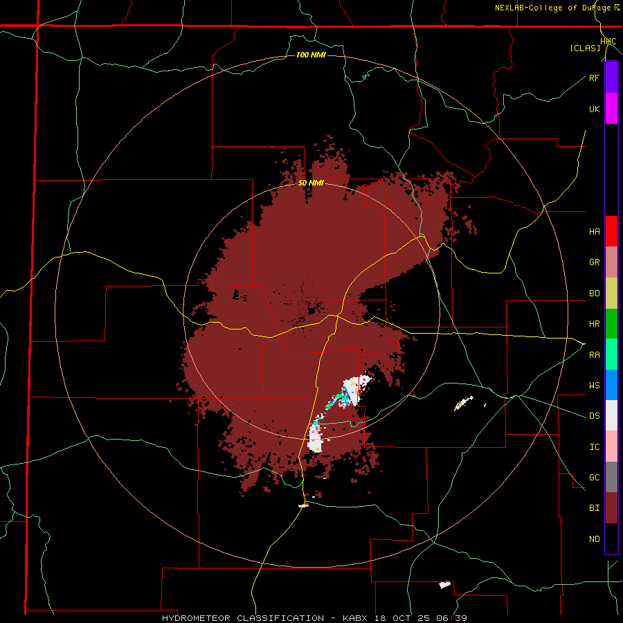Click the "HHC" legend title text
This screenshot has width=623, height=623.
[608, 42]
